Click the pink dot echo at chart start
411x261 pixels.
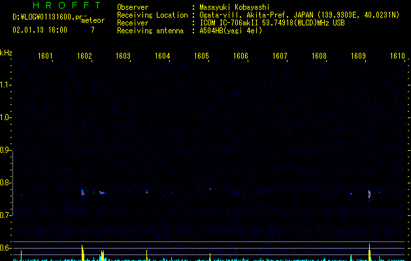[21, 195]
